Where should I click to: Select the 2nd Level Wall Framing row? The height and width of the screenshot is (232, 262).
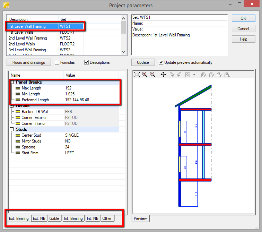(28, 38)
